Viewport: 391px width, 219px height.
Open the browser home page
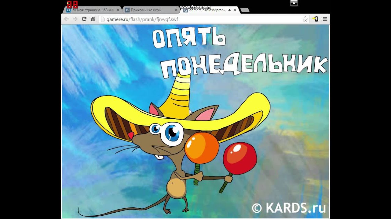[93, 19]
